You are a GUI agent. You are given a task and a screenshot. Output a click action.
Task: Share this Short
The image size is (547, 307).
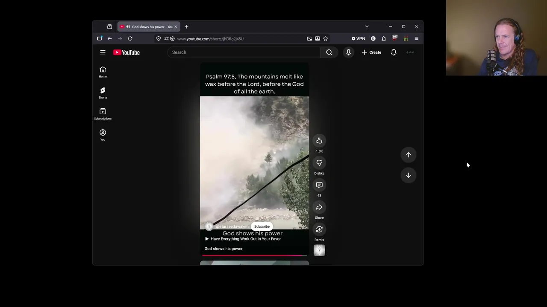319,207
